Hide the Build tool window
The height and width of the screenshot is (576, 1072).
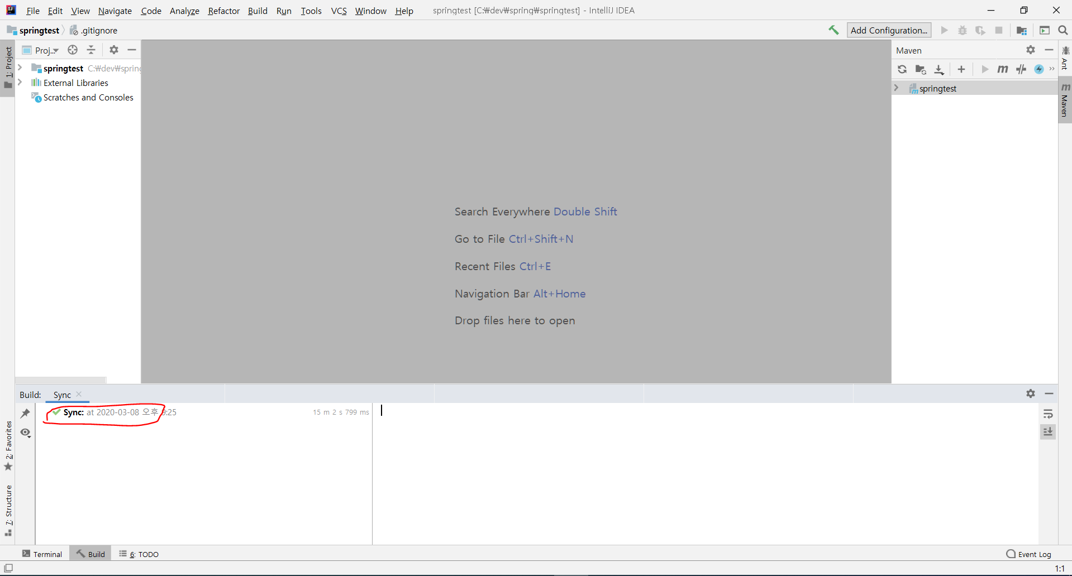(x=1049, y=393)
